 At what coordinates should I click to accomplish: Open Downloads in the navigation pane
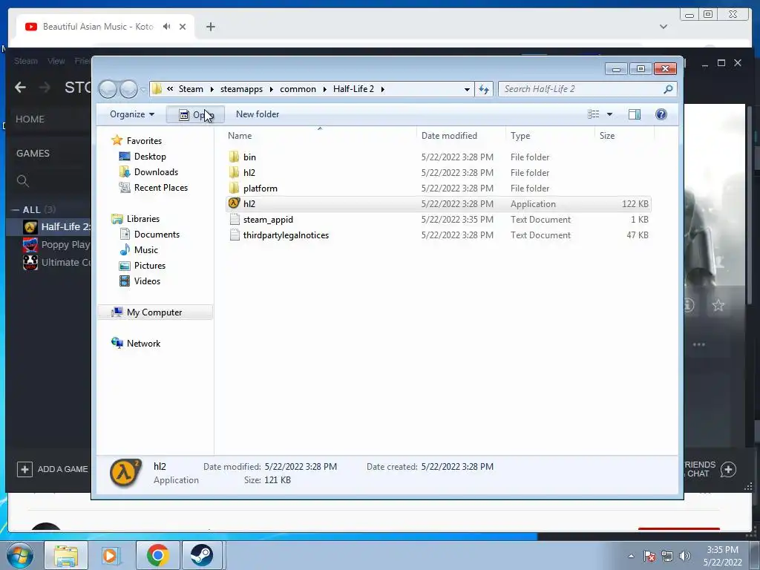click(x=156, y=172)
